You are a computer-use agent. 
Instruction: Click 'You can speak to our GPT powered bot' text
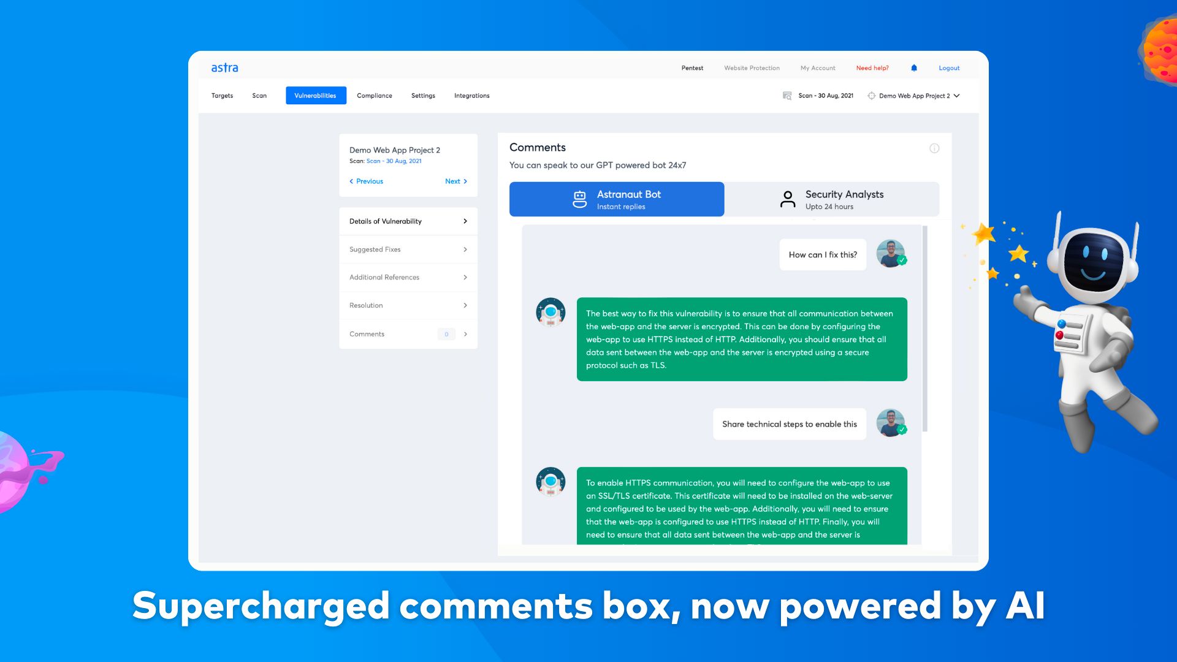coord(598,165)
